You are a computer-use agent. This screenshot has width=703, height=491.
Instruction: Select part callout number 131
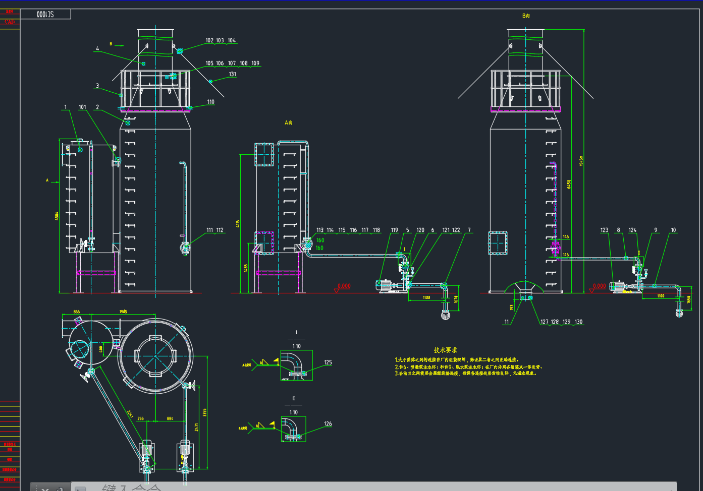click(232, 74)
